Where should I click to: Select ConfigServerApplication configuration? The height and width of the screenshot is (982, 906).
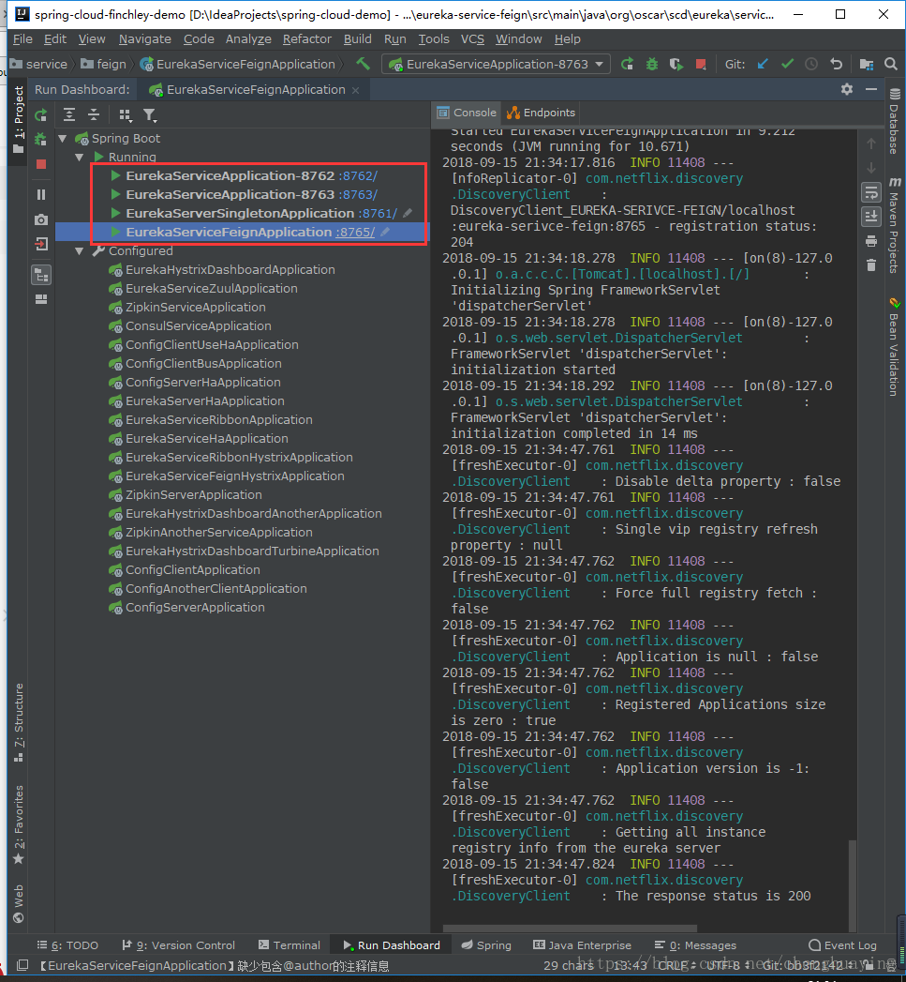tap(195, 608)
